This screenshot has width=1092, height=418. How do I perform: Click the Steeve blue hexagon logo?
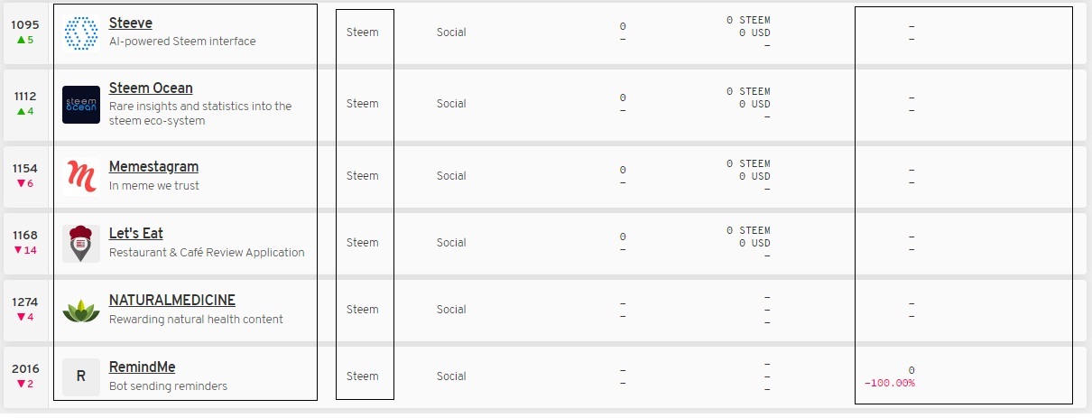(81, 33)
